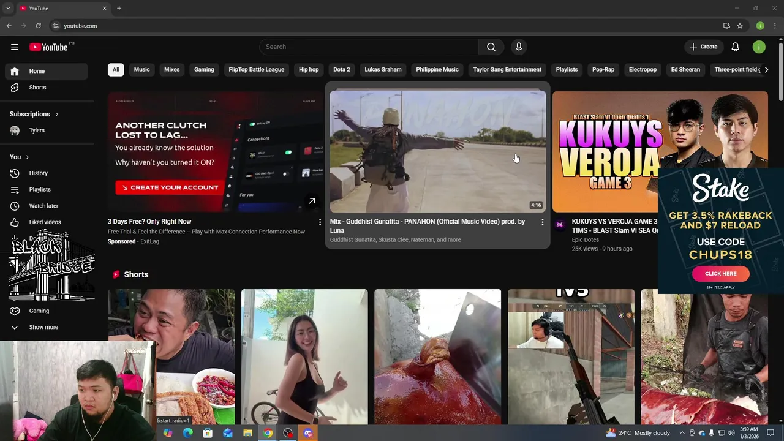The image size is (784, 441).
Task: Show more category chips with right arrow
Action: click(766, 70)
